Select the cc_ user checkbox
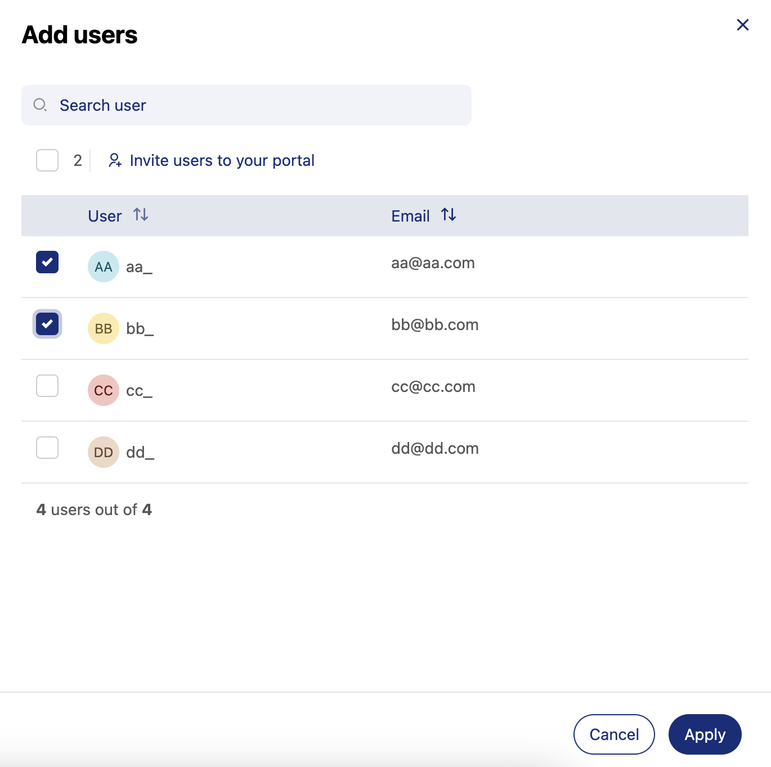This screenshot has height=767, width=771. 47,386
